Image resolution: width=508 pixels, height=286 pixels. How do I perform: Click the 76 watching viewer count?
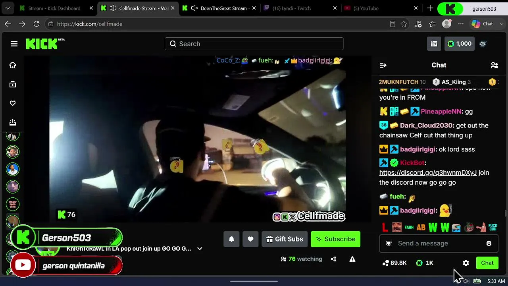coord(301,259)
